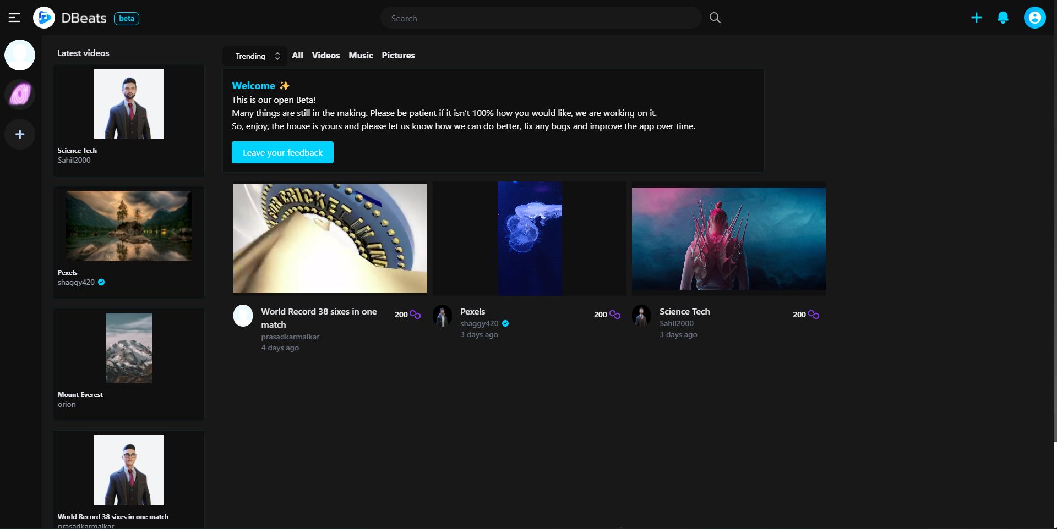
Task: Click Sahil2000 name in Latest videos
Action: (x=74, y=160)
